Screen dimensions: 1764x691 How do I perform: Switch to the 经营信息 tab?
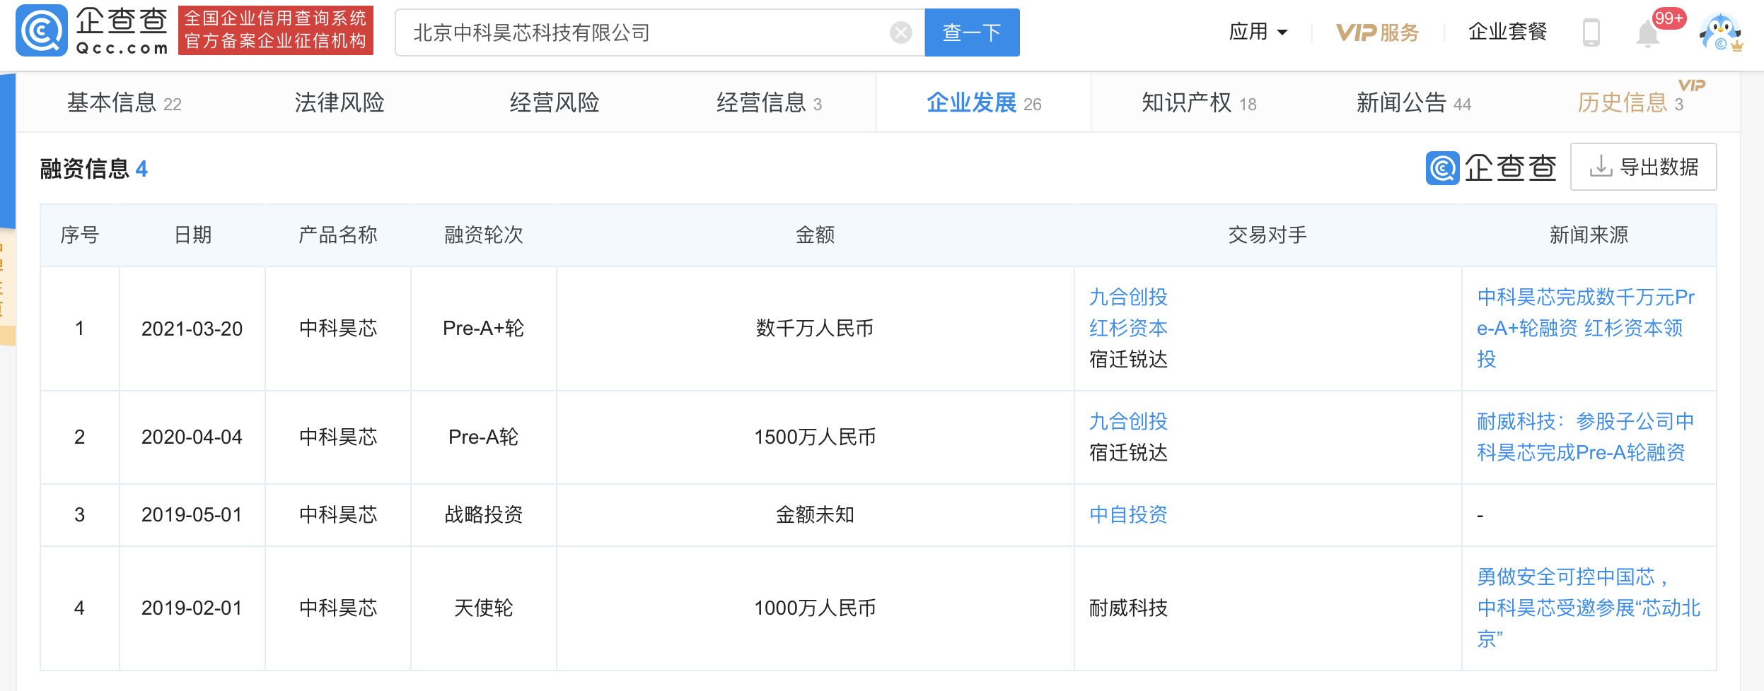coord(770,103)
